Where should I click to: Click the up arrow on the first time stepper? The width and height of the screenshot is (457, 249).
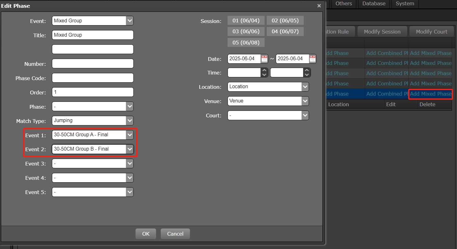(x=264, y=70)
